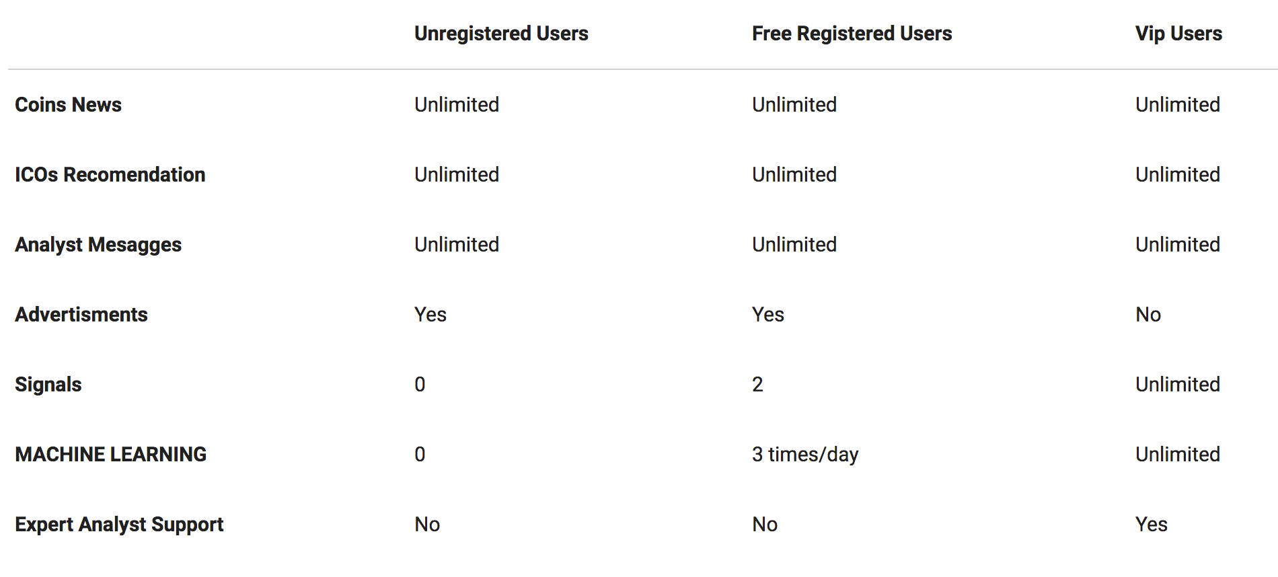Image resolution: width=1278 pixels, height=577 pixels.
Task: Click Vip Users Yes for Expert Analyst Support
Action: [1152, 525]
